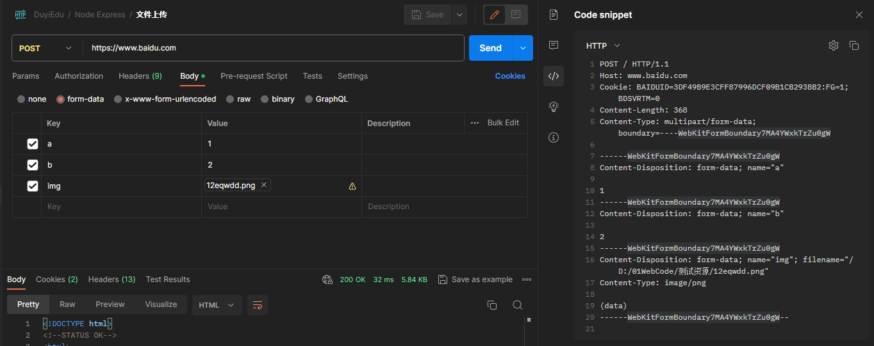The height and width of the screenshot is (346, 874).
Task: Open the Send options dropdown arrow
Action: coord(523,48)
